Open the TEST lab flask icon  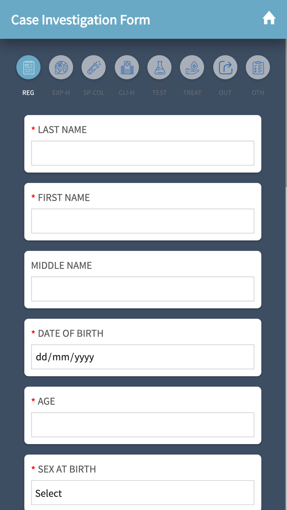tap(159, 67)
